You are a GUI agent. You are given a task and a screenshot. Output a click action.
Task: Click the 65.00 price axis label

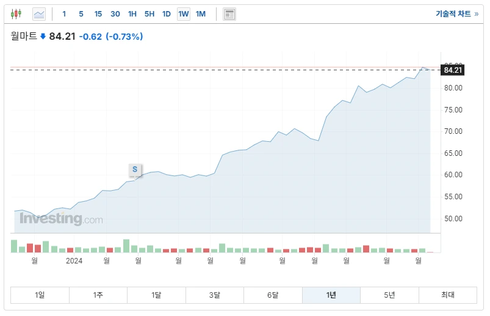coord(453,153)
